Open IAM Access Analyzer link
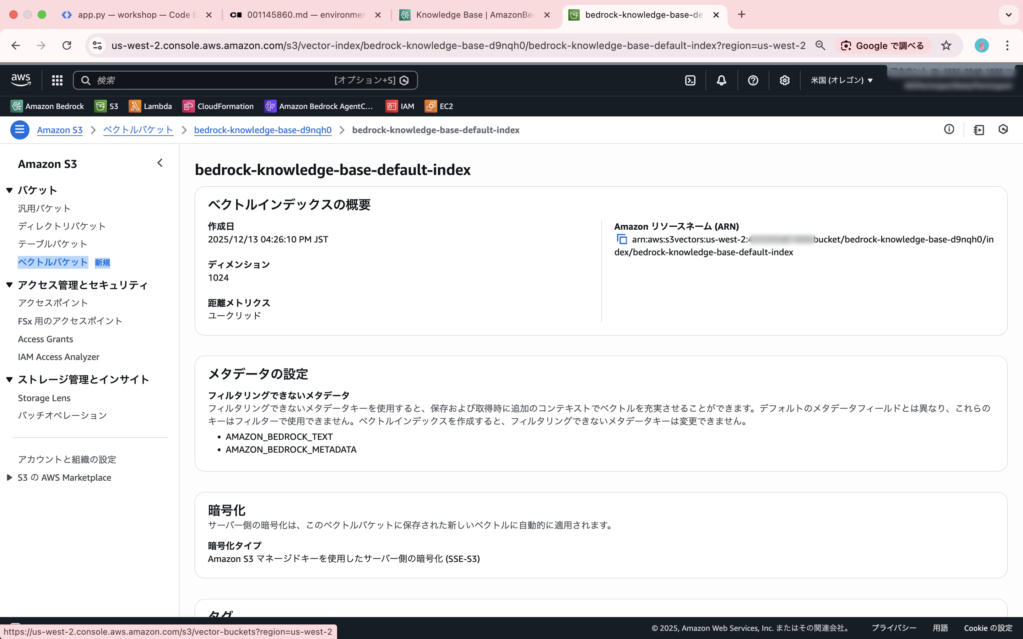Image resolution: width=1023 pixels, height=639 pixels. 58,357
